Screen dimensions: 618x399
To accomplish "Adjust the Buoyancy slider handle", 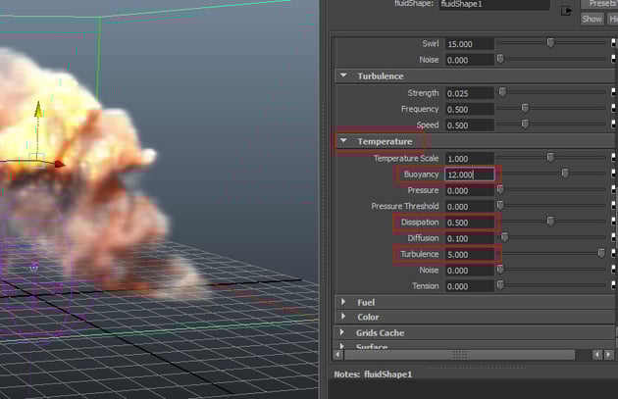I will coord(565,174).
